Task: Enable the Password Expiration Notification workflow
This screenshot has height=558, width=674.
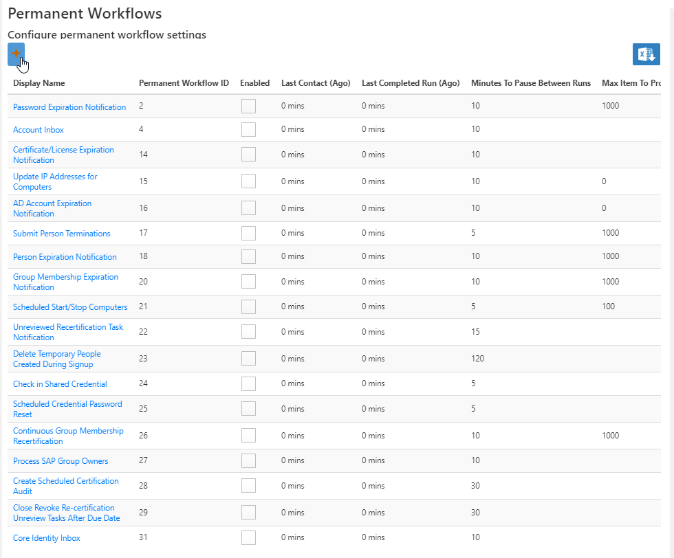Action: pos(248,106)
